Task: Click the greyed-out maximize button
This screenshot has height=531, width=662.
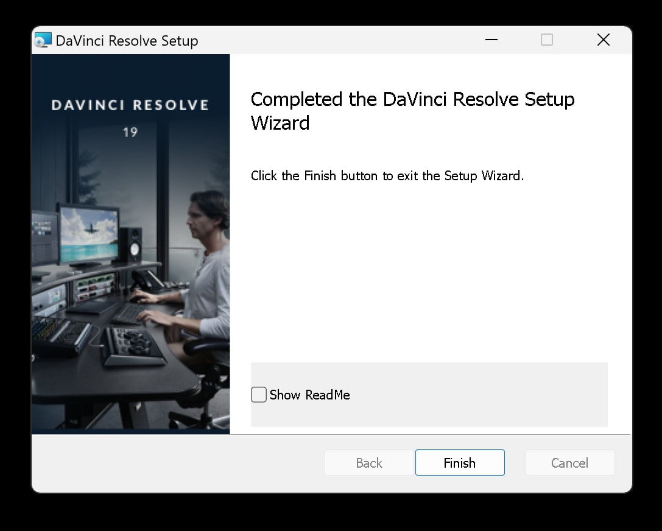Action: [547, 40]
